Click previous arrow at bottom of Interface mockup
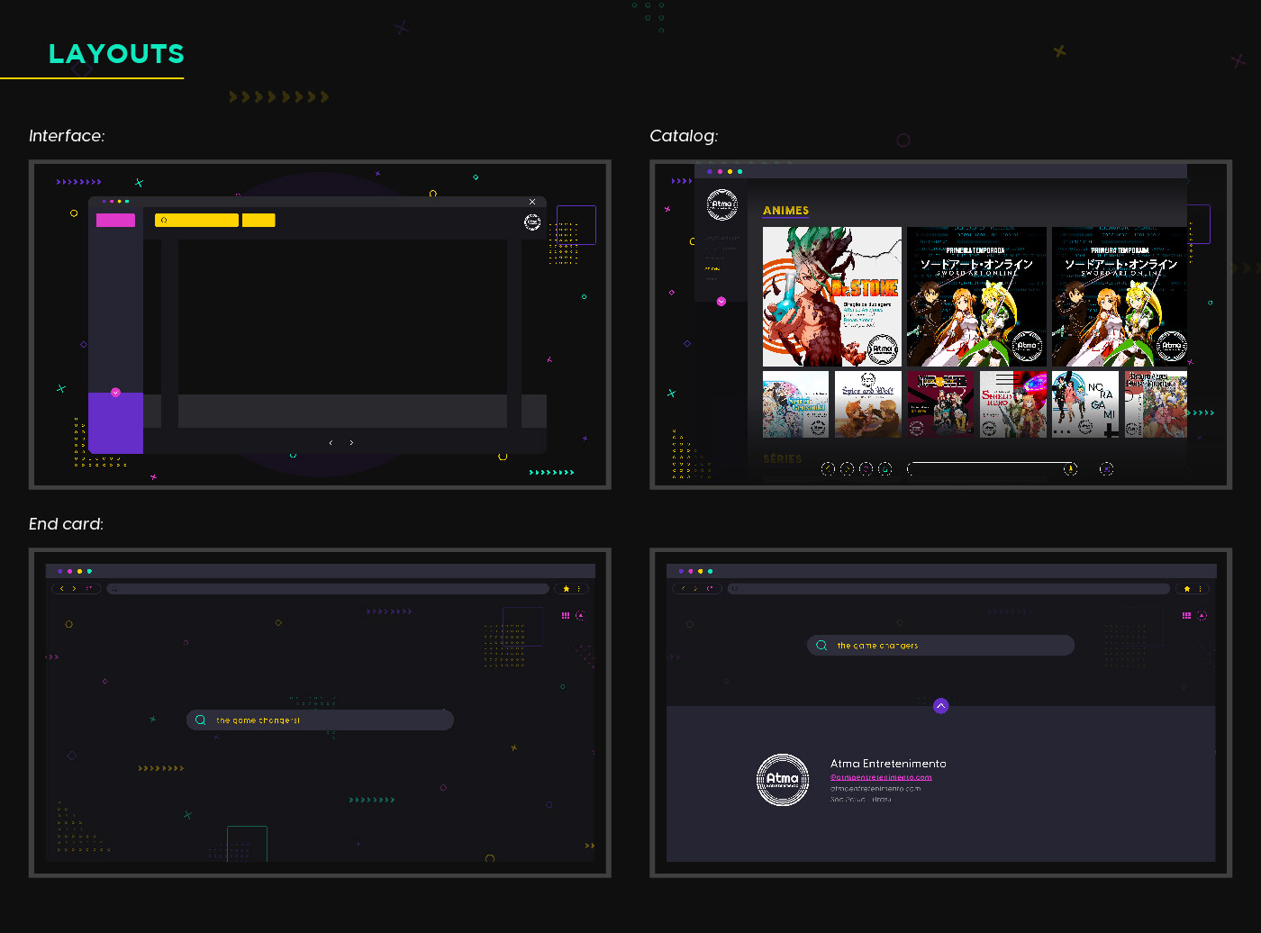Screen dimensions: 1261x933 point(331,442)
